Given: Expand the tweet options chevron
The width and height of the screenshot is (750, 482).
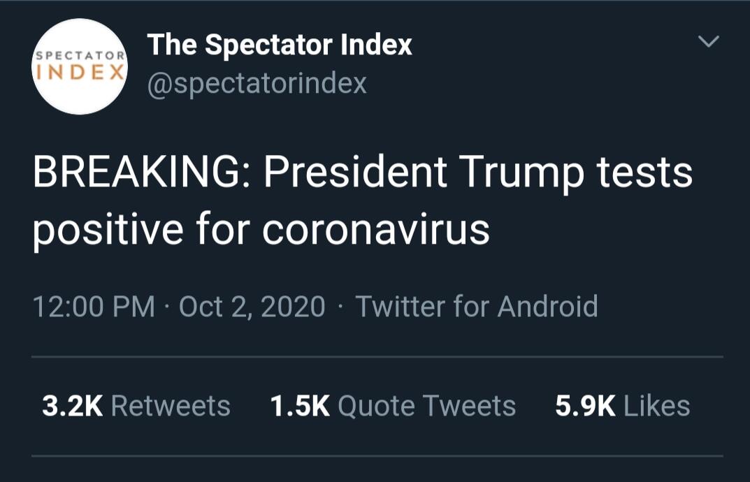Looking at the screenshot, I should [709, 43].
